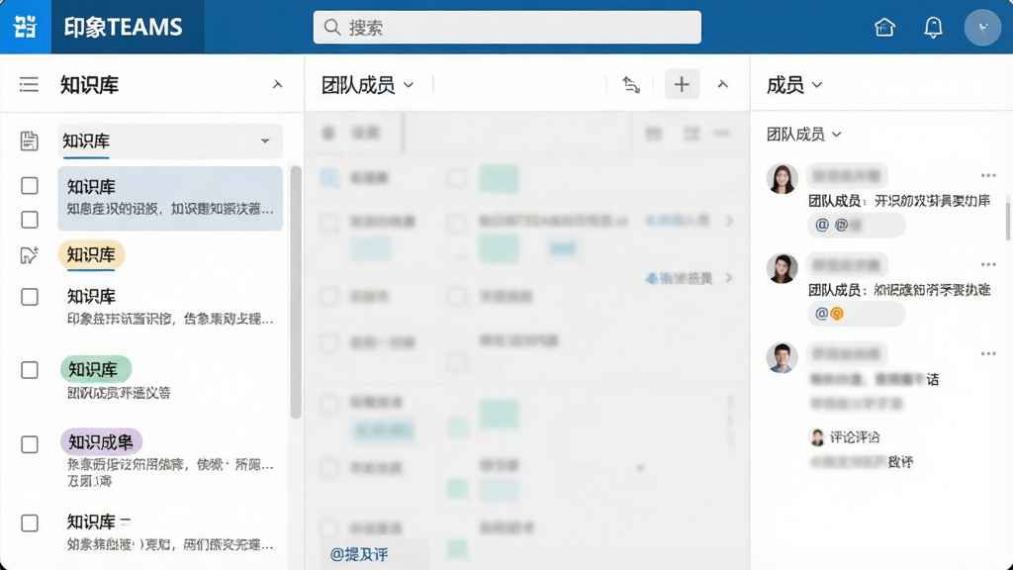1013x570 pixels.
Task: Click the 知识库 title in left panel header
Action: pyautogui.click(x=89, y=85)
